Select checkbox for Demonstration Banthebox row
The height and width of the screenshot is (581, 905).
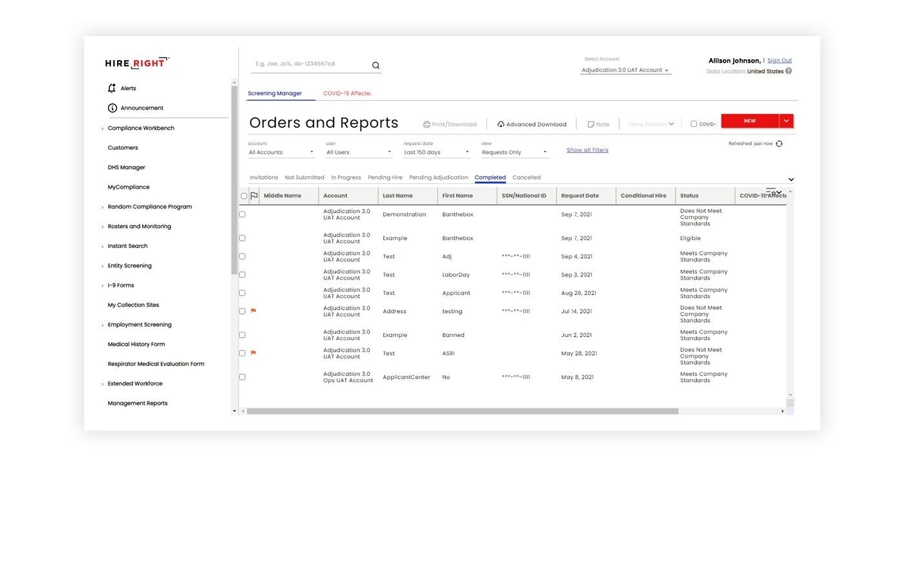242,214
